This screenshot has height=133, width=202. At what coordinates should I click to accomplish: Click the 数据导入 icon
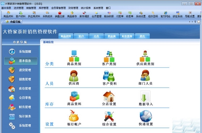click(146, 98)
